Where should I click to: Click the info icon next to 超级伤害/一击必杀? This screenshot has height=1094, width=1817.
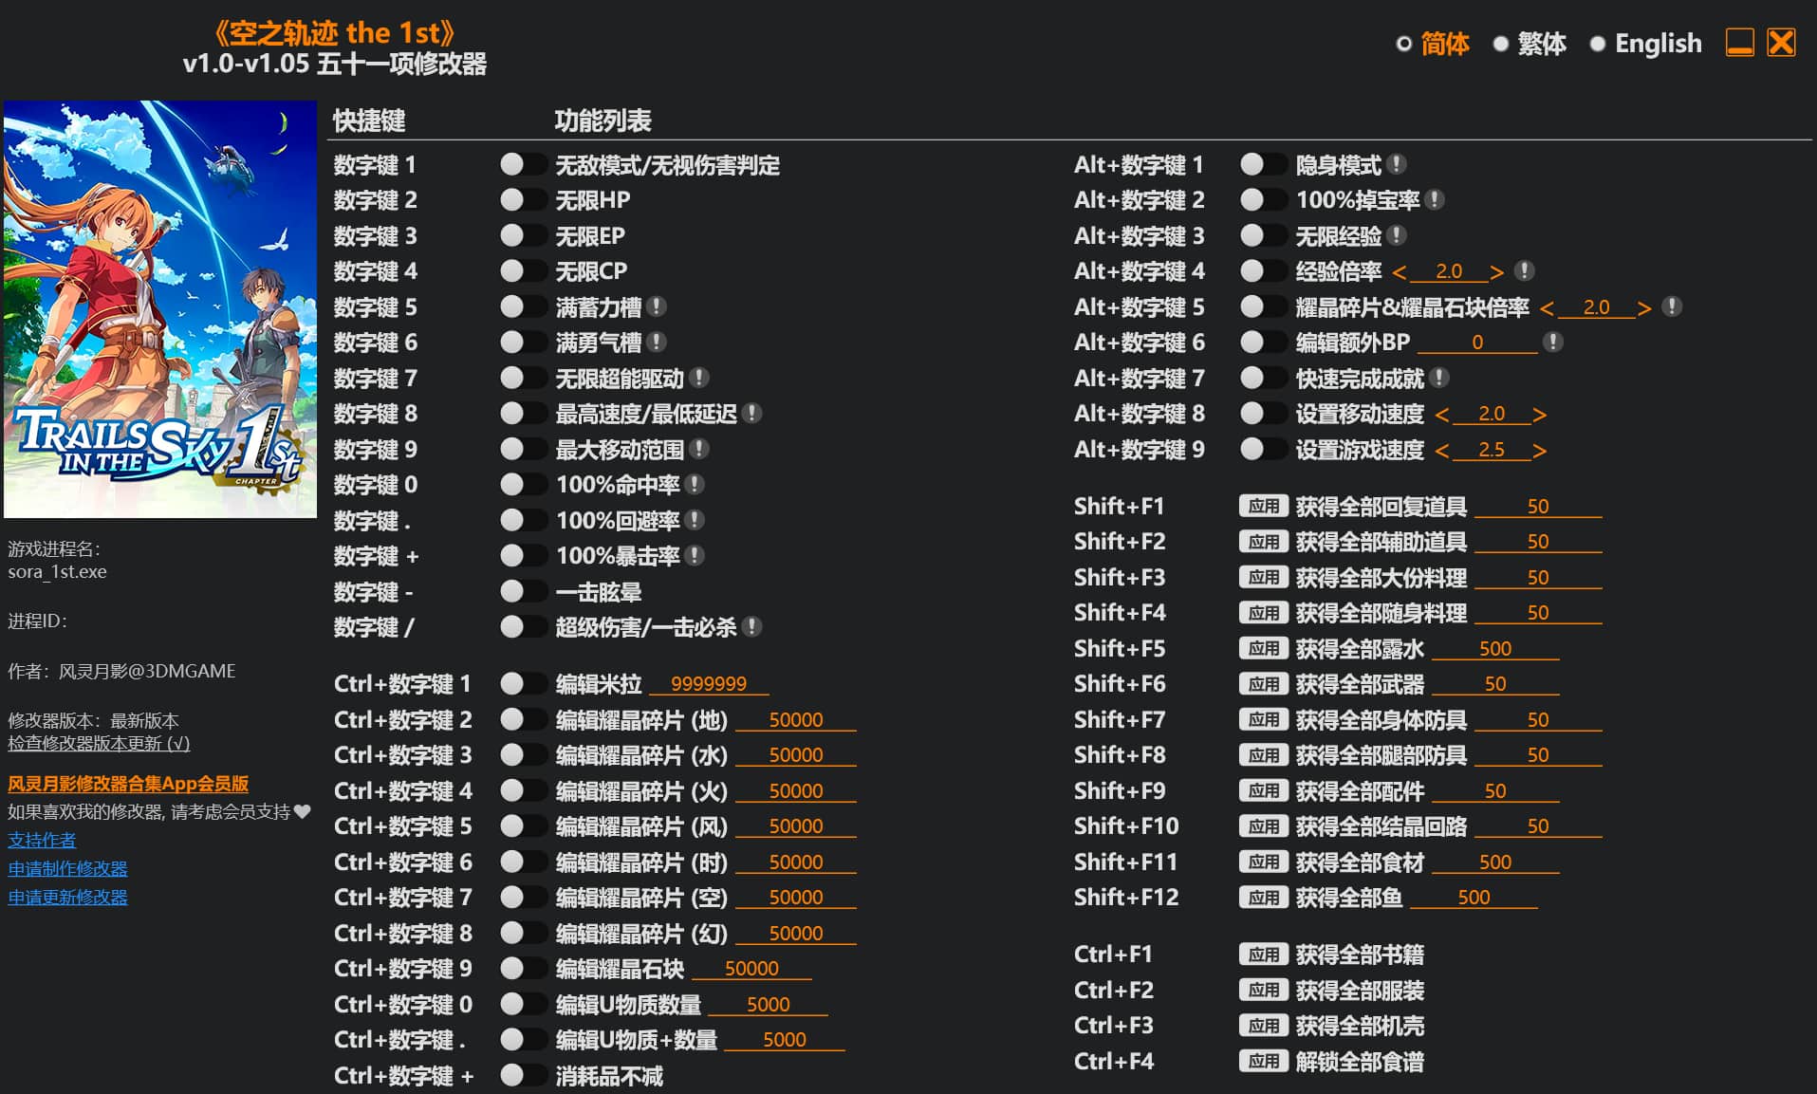click(752, 626)
